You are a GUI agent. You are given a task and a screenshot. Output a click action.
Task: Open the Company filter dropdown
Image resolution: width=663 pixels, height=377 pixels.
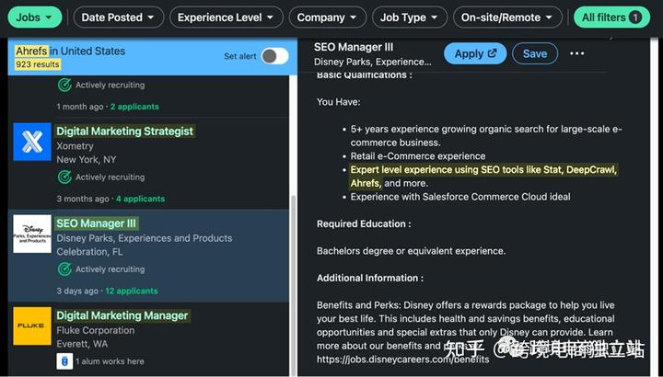coord(327,17)
